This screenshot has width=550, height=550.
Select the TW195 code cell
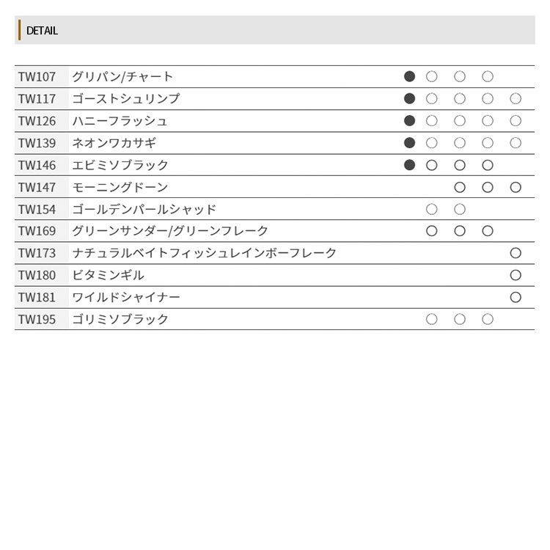[37, 319]
